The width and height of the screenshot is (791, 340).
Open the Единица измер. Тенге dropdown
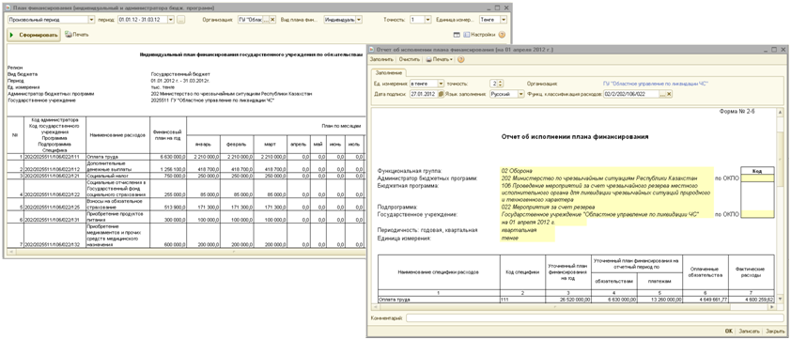504,20
